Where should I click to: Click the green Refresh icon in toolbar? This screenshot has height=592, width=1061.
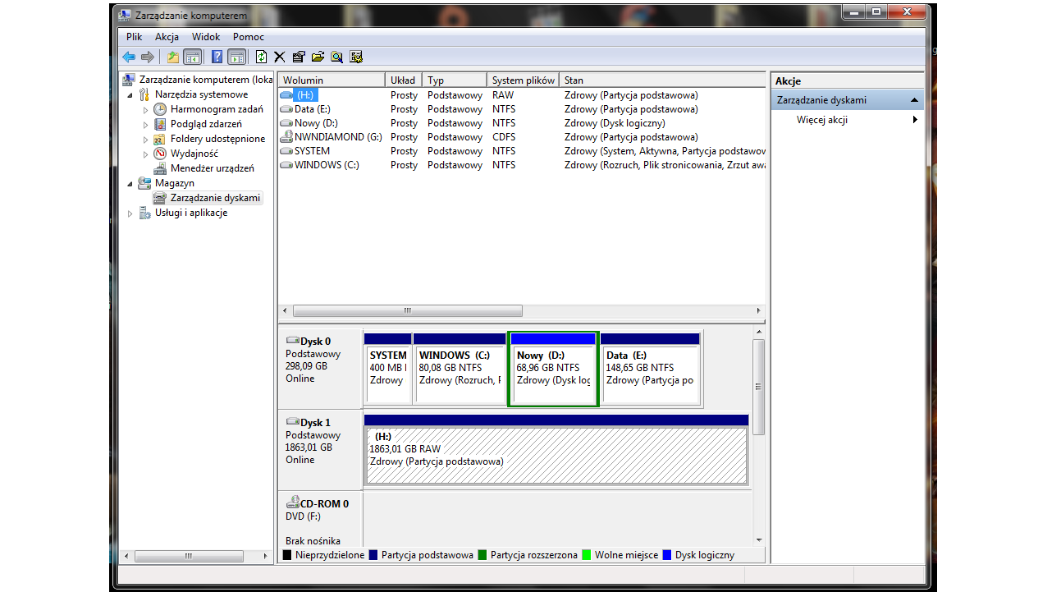[261, 57]
